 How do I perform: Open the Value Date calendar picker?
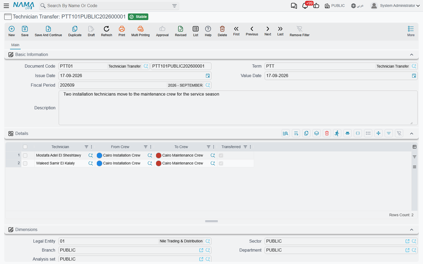(x=414, y=76)
